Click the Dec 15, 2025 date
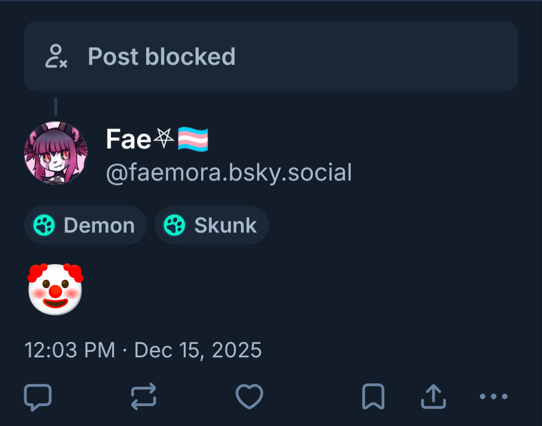 pos(198,350)
